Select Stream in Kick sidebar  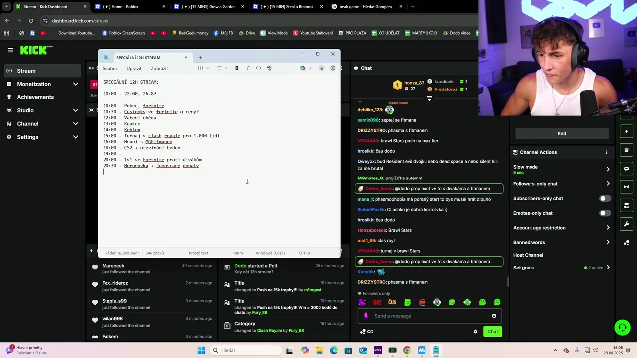tap(42, 71)
